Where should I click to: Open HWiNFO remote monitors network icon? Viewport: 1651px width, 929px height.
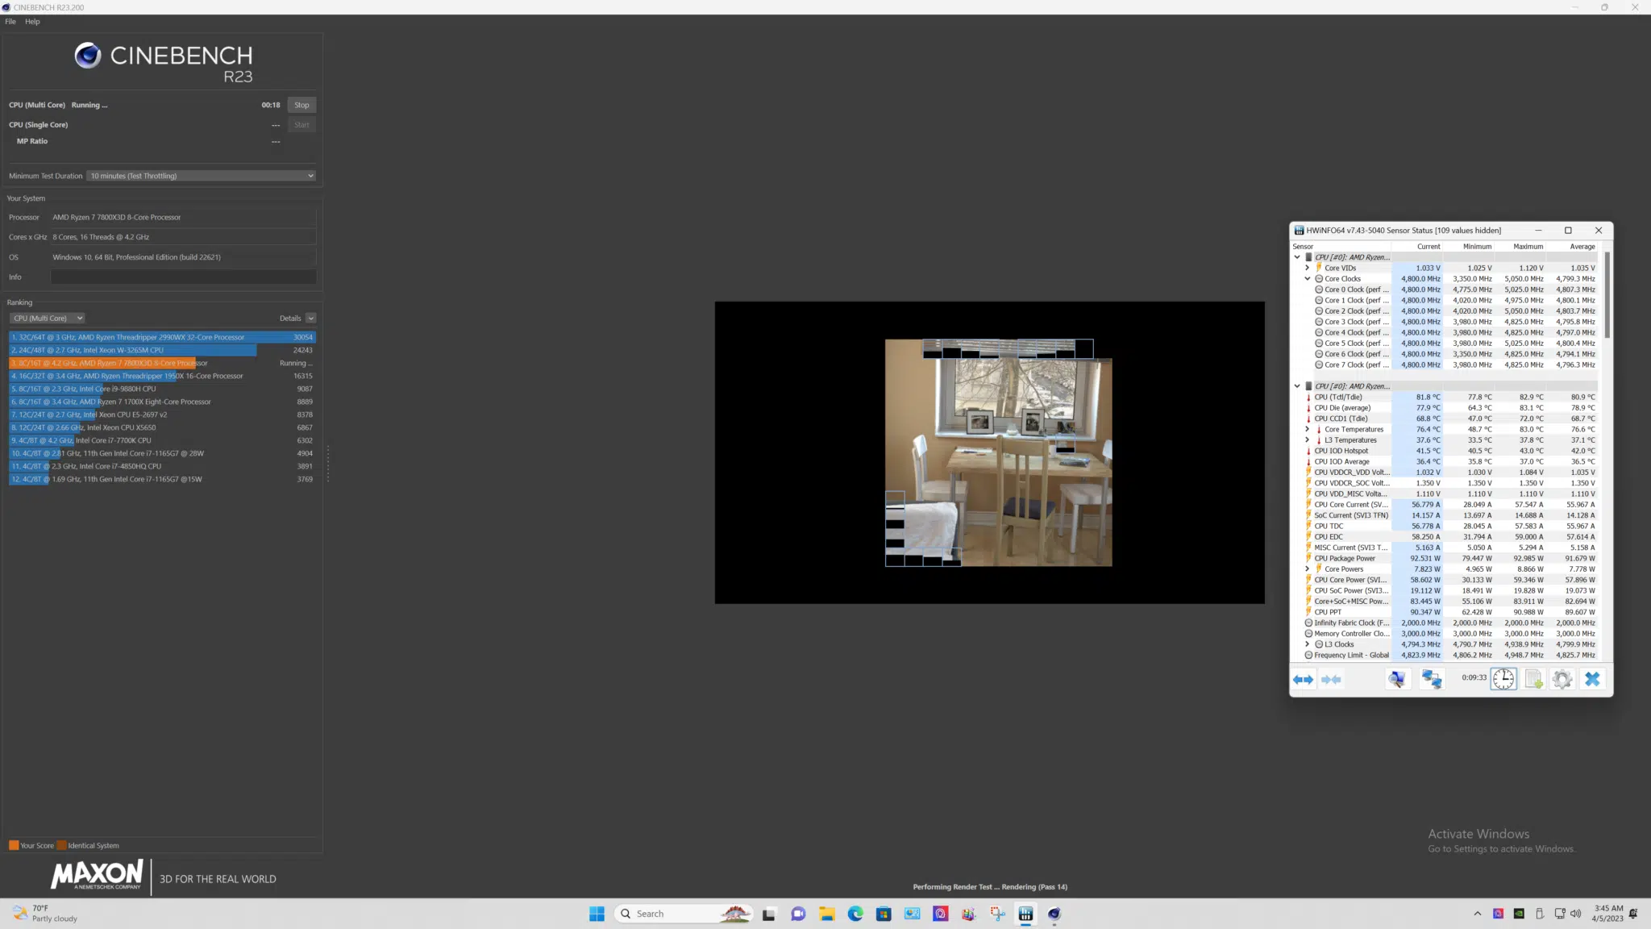[1432, 680]
